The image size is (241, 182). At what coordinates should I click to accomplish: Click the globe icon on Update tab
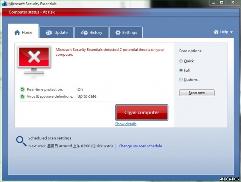pyautogui.click(x=49, y=32)
